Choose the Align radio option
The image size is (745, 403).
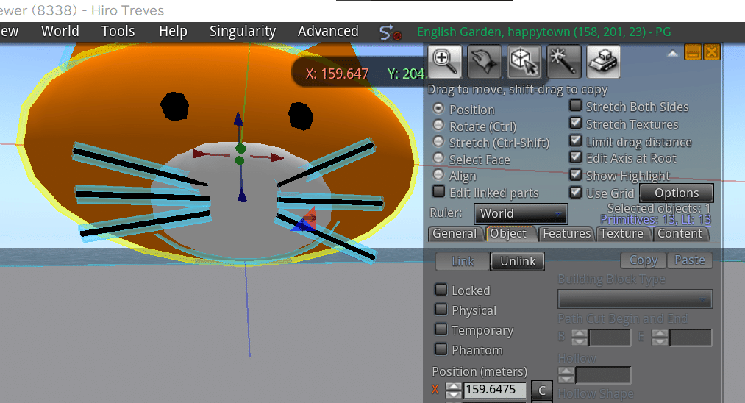point(438,175)
